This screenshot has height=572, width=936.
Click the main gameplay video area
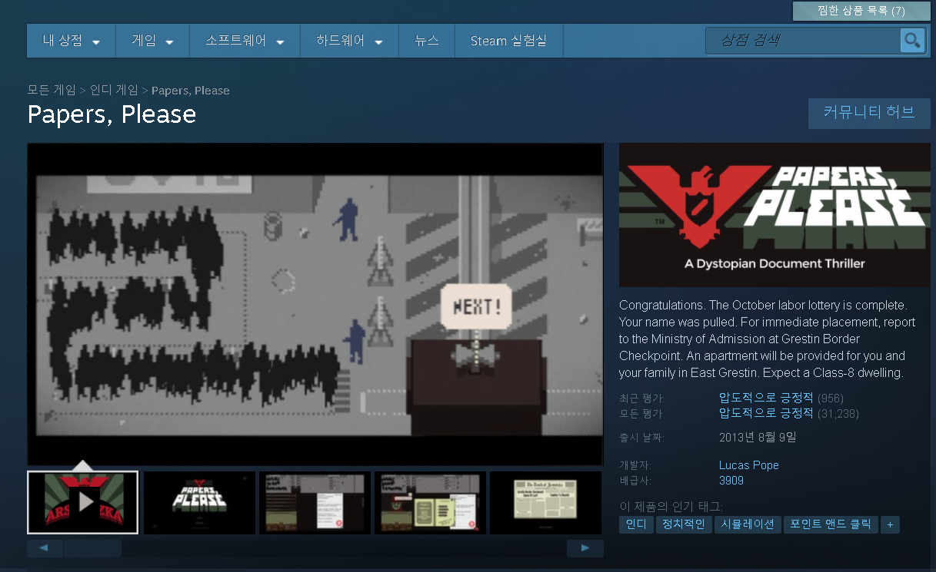pos(315,304)
